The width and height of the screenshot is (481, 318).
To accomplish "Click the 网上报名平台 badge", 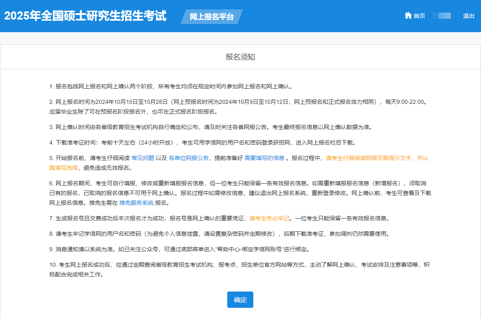I will 211,17.
